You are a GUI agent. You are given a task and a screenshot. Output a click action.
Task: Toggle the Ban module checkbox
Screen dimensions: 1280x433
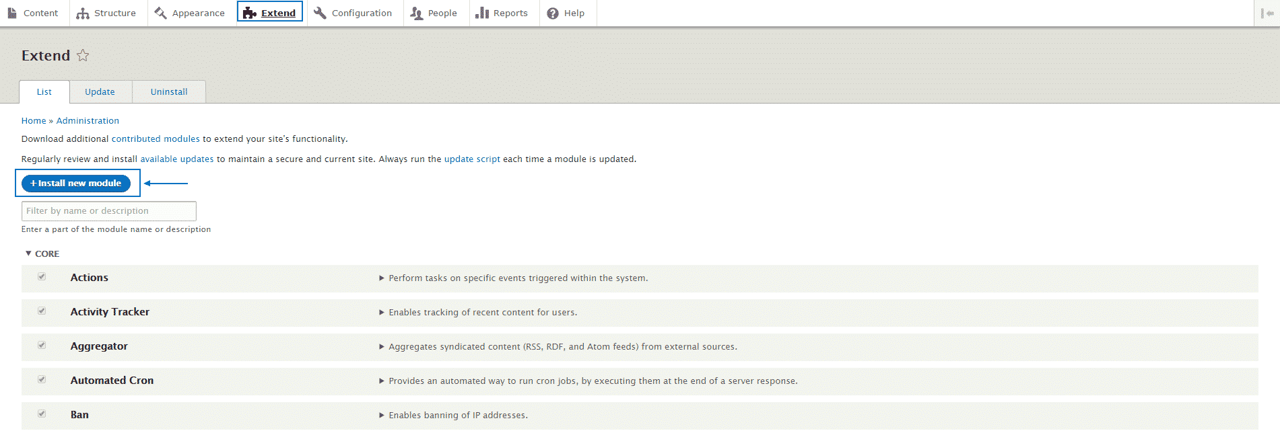pyautogui.click(x=42, y=414)
